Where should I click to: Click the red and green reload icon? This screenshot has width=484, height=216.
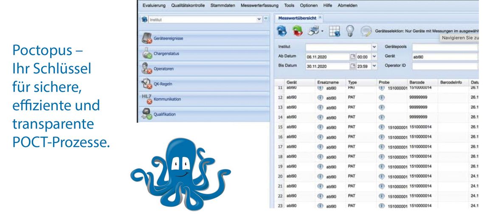point(298,31)
